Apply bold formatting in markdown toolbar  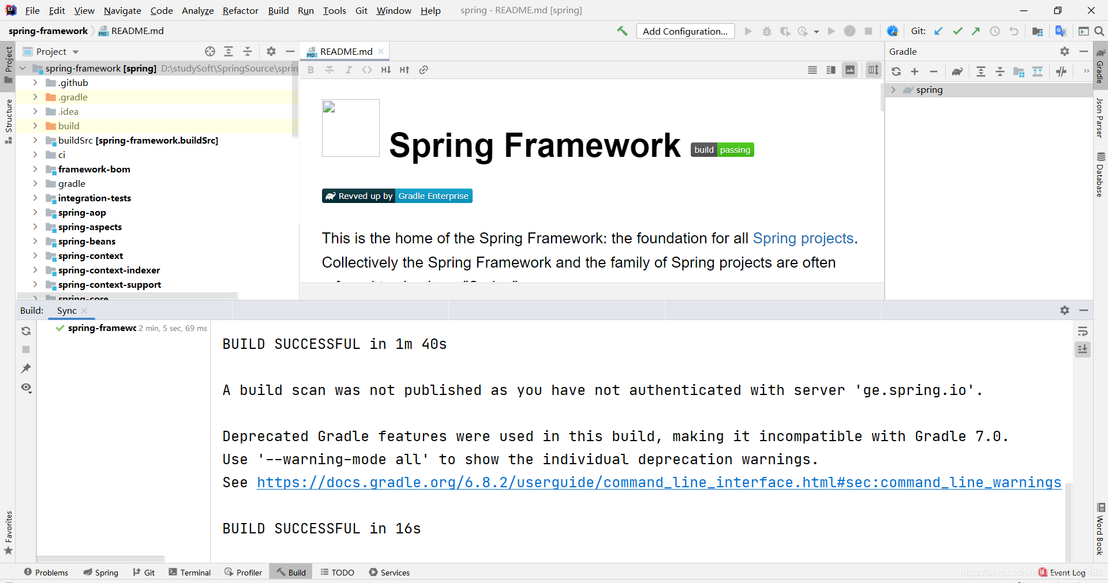click(311, 70)
